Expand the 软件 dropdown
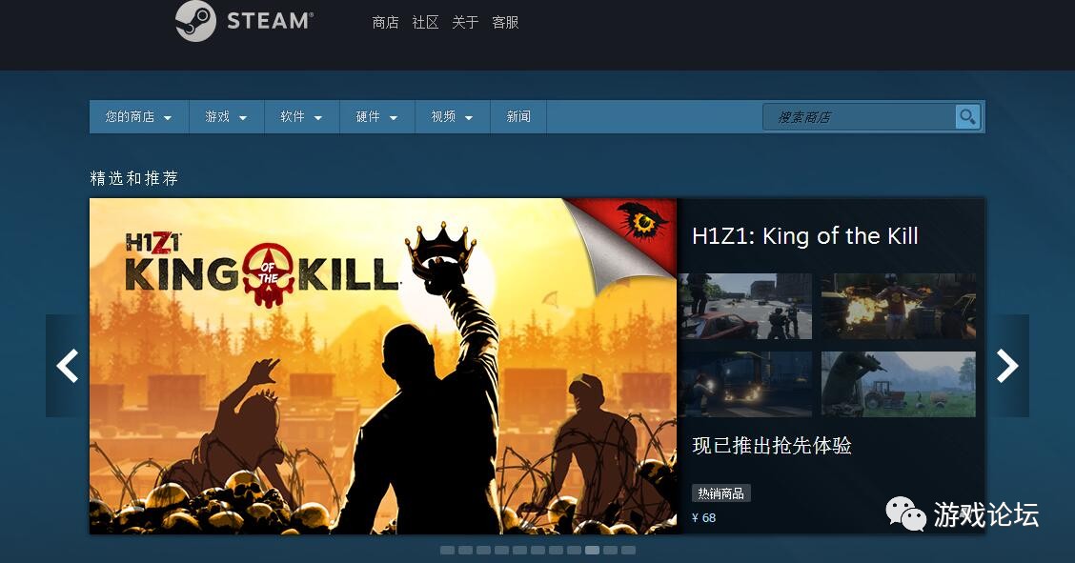Screen dimensions: 1075x563 [302, 117]
